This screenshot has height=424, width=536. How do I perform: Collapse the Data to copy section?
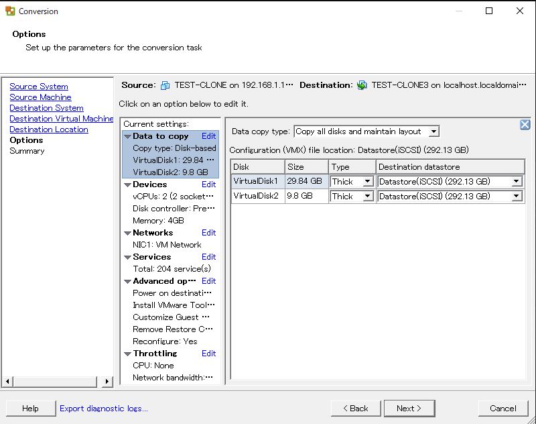[127, 137]
